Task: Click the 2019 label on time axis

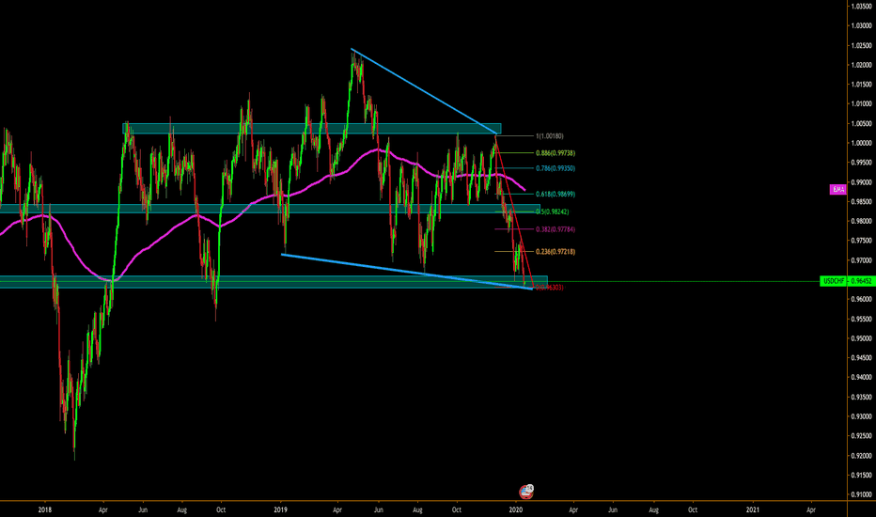Action: (282, 509)
